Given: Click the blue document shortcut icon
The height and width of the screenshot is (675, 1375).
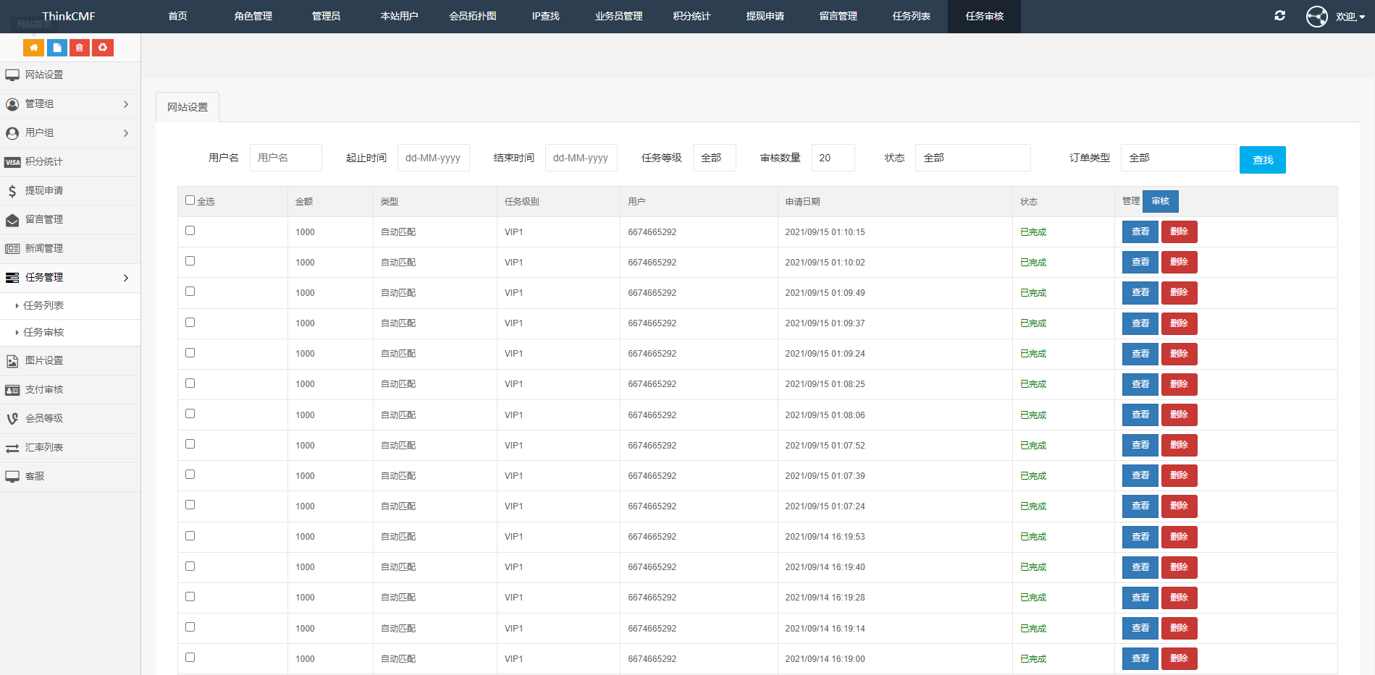Looking at the screenshot, I should click(x=57, y=48).
